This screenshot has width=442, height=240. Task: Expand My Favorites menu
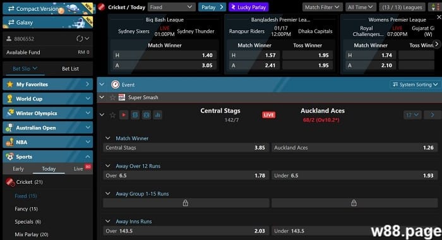[x=47, y=85]
